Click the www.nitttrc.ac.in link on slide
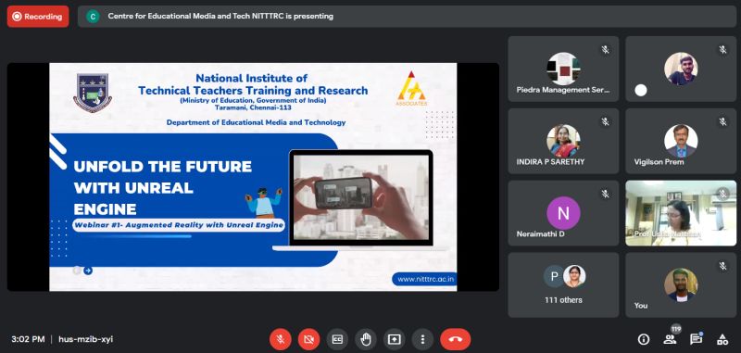 tap(425, 279)
